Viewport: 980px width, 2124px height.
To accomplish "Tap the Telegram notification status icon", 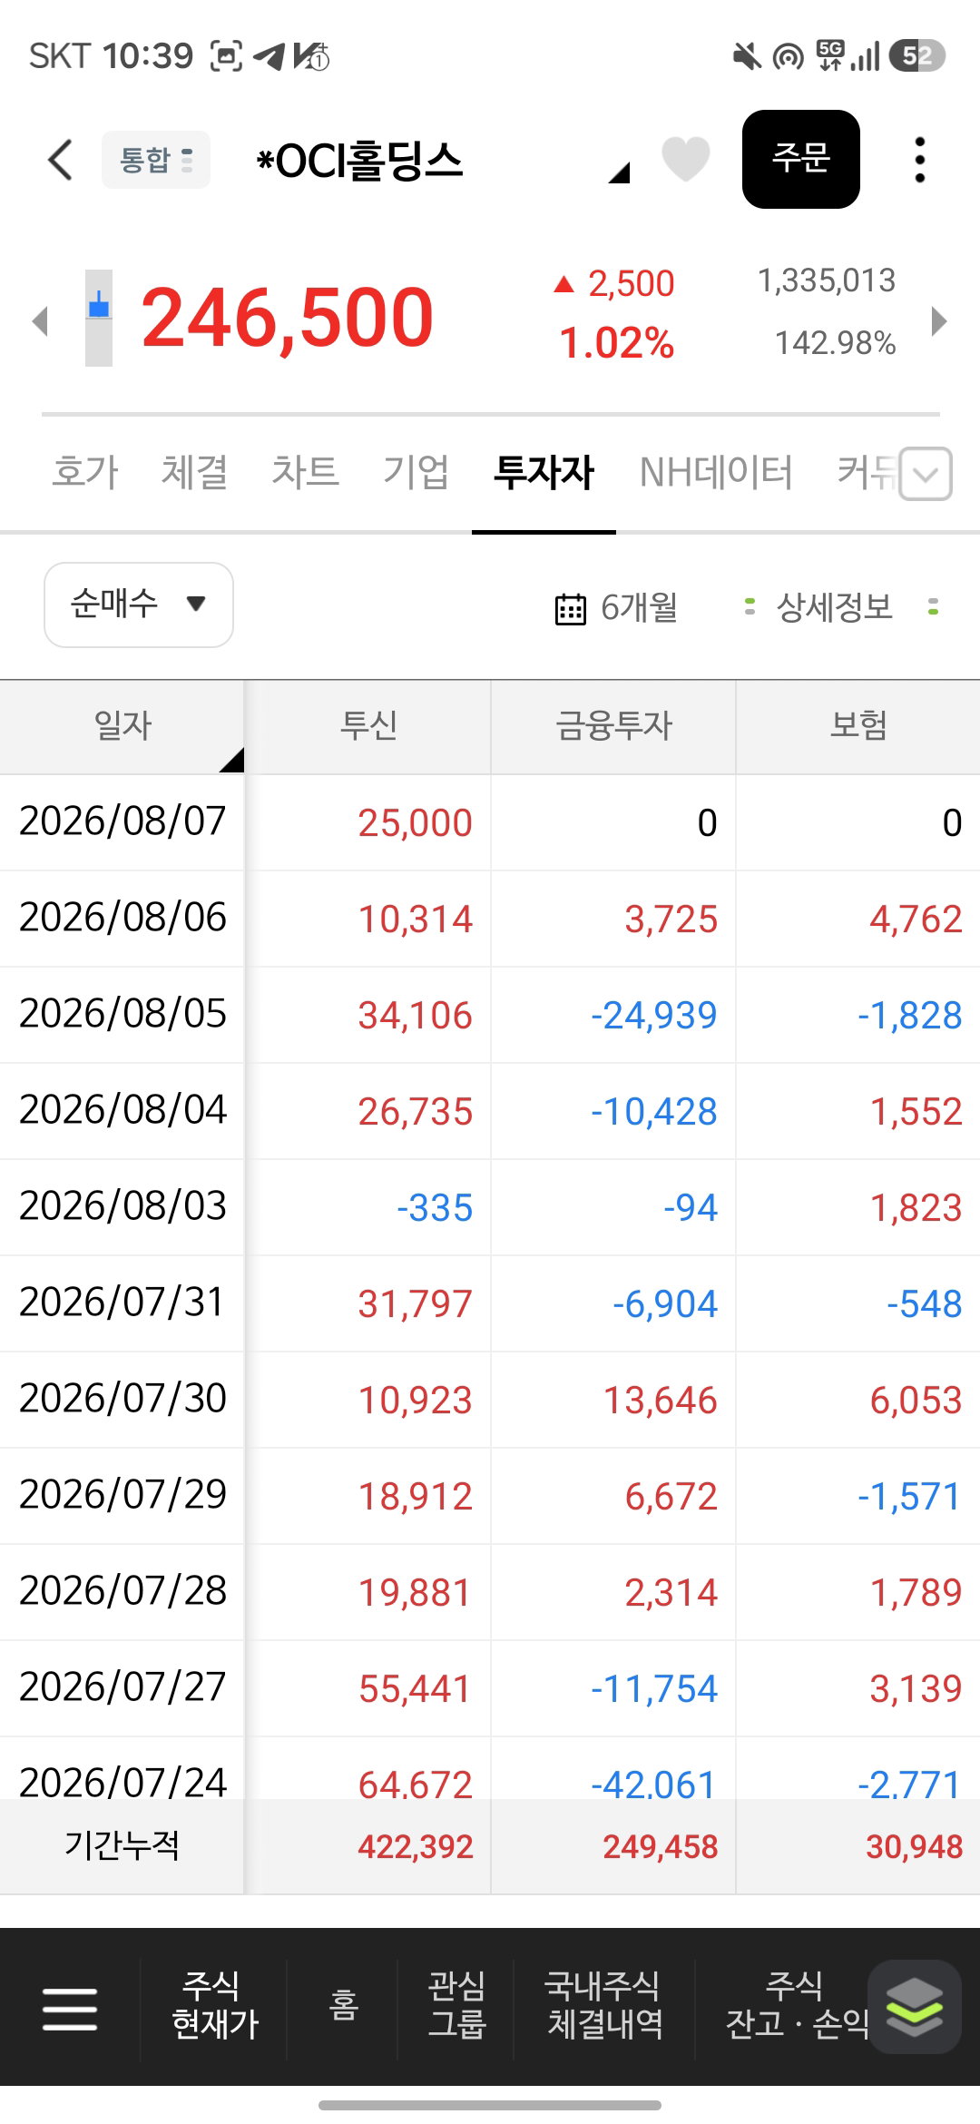I will coord(269,56).
